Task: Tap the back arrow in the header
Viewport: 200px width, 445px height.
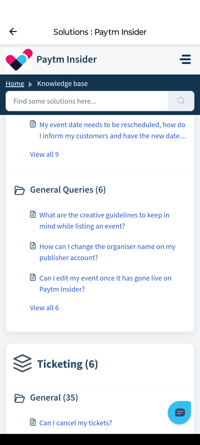Action: click(13, 32)
